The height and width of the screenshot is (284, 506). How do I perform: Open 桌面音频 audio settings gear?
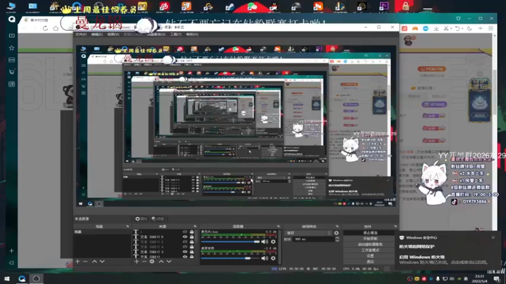pyautogui.click(x=273, y=258)
